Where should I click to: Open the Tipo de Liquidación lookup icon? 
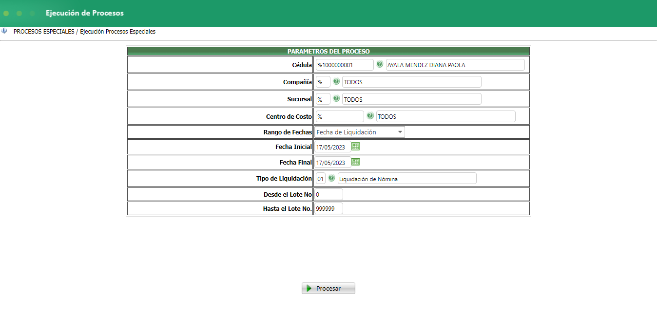tap(331, 178)
